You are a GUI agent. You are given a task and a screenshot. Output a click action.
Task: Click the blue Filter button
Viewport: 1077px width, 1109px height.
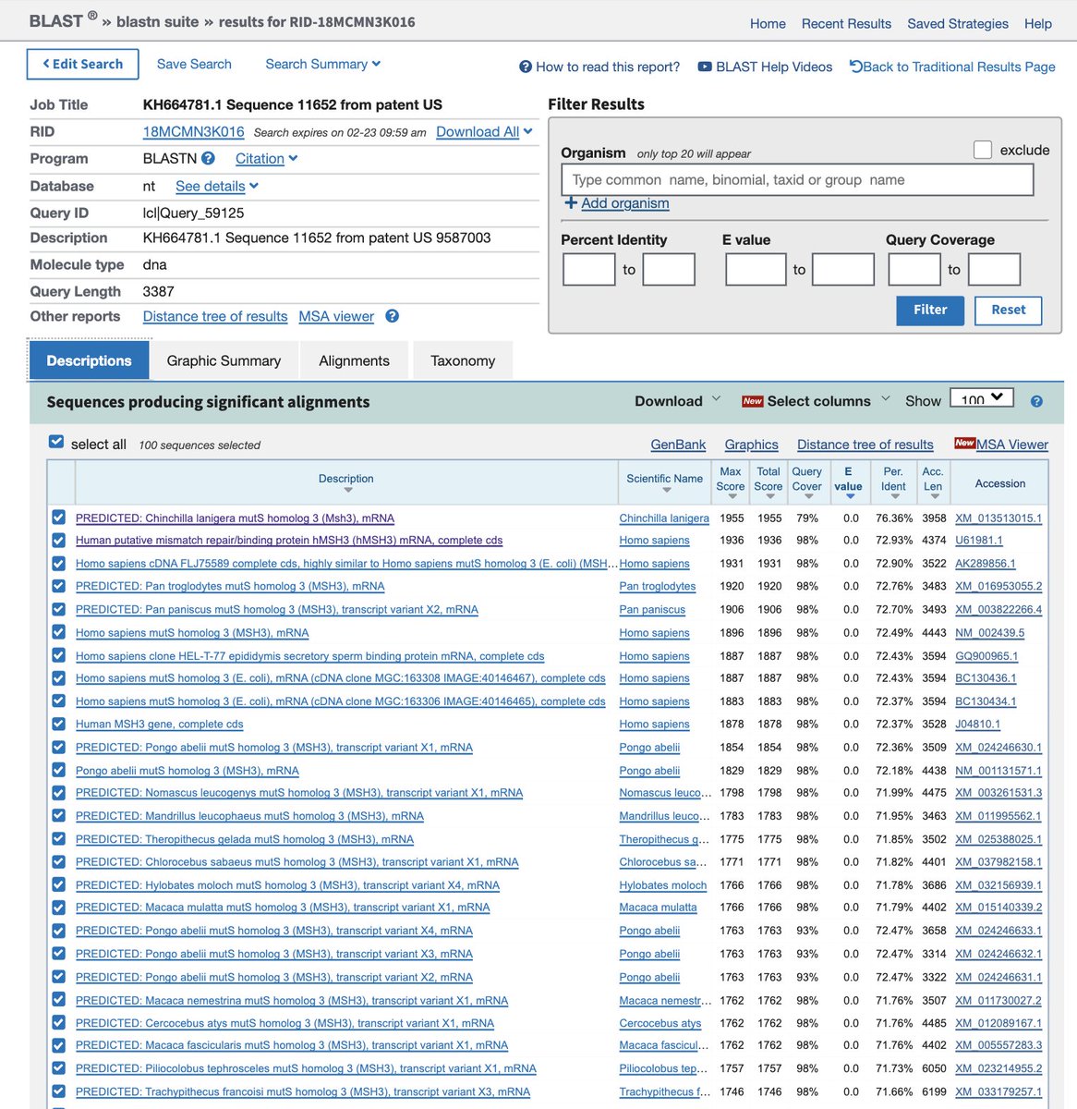930,311
